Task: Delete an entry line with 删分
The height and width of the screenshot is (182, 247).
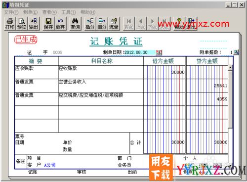Action: click(x=102, y=24)
